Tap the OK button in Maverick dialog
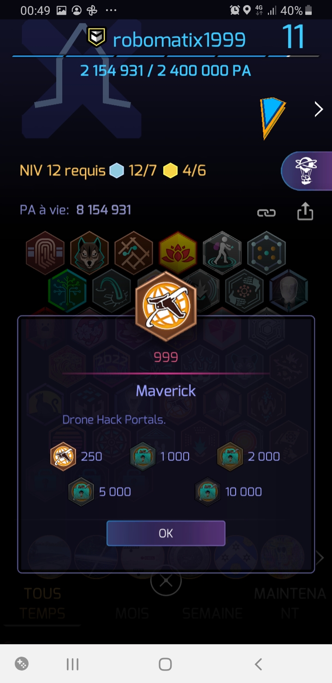Image resolution: width=332 pixels, height=683 pixels. (x=166, y=533)
